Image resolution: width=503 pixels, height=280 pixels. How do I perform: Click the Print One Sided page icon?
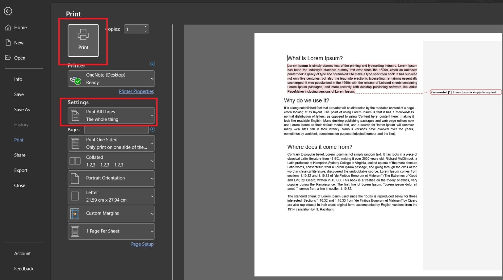(x=76, y=143)
